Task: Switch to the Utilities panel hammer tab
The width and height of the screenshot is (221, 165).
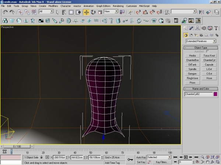Action: click(x=216, y=28)
